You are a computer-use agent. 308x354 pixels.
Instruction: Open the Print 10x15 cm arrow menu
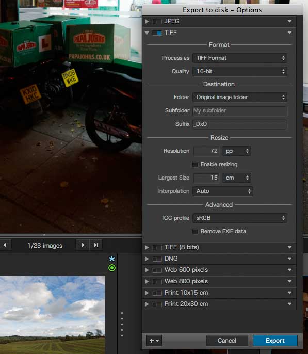(x=289, y=293)
